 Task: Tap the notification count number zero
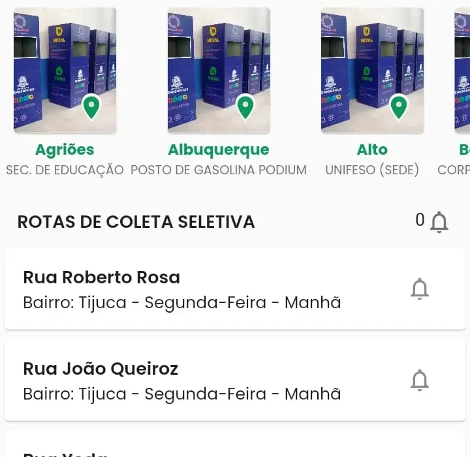tap(420, 220)
